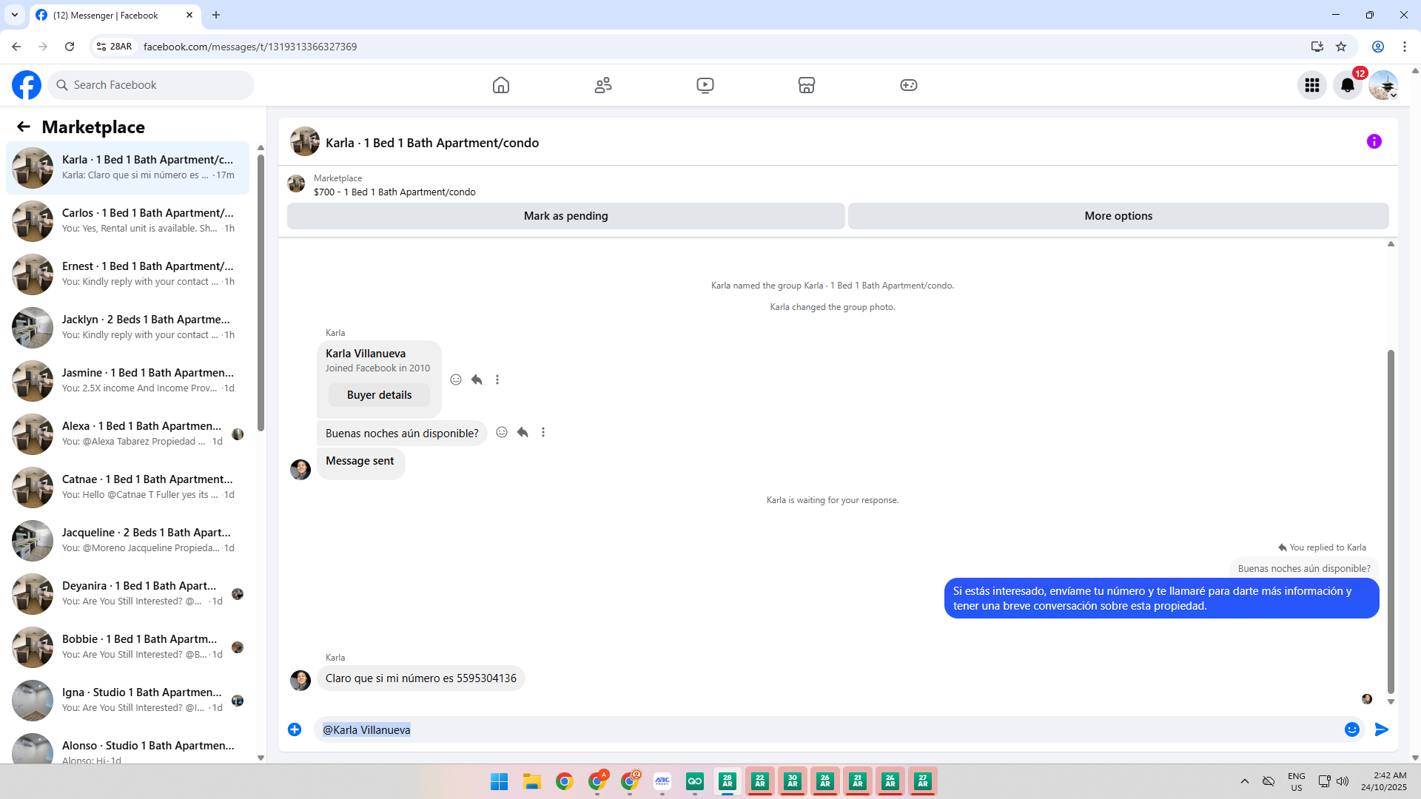Screen dimensions: 1421x799
Task: Open conversation information (purple i) icon
Action: (x=1374, y=141)
